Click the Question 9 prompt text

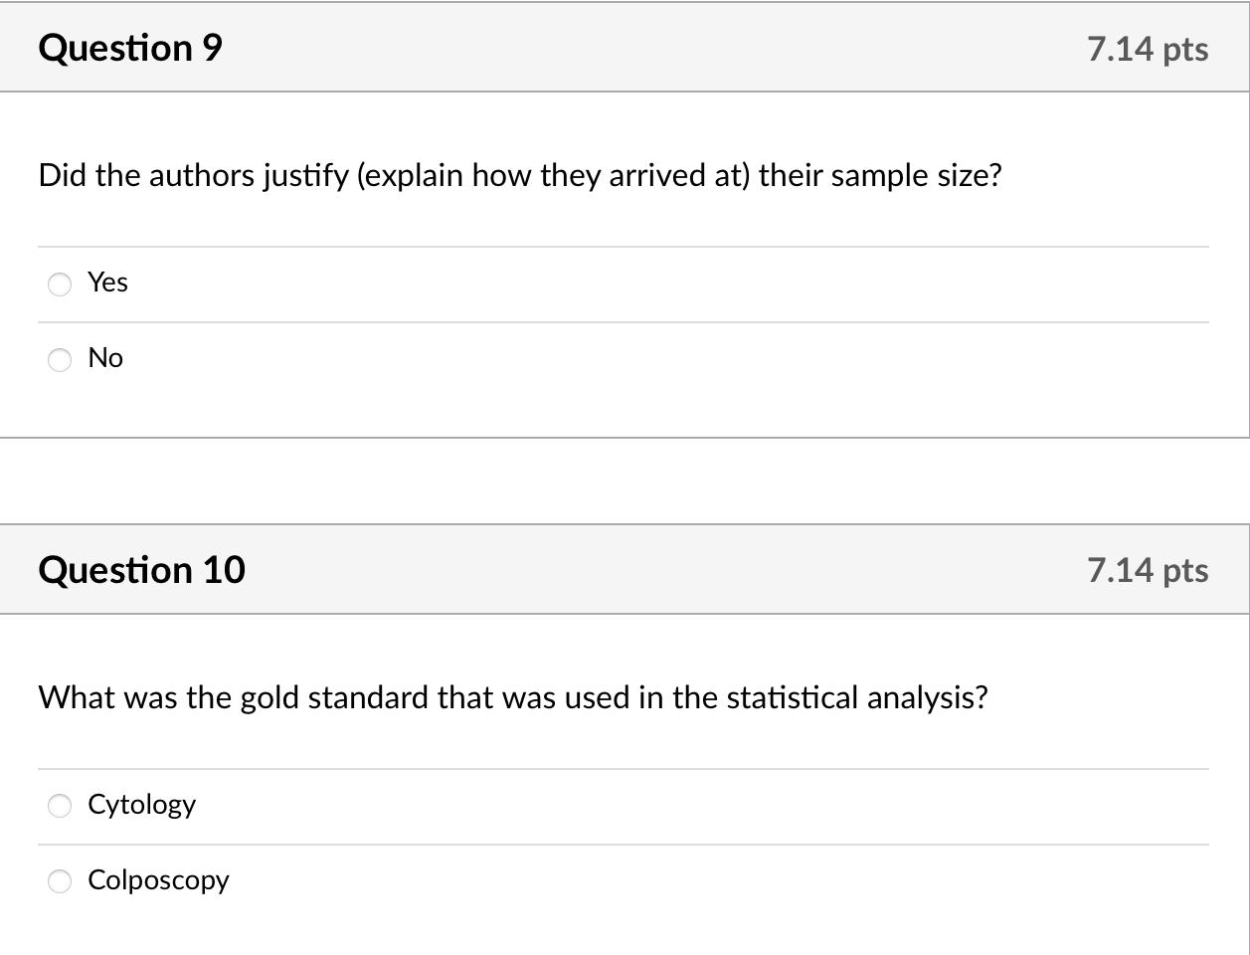point(519,175)
